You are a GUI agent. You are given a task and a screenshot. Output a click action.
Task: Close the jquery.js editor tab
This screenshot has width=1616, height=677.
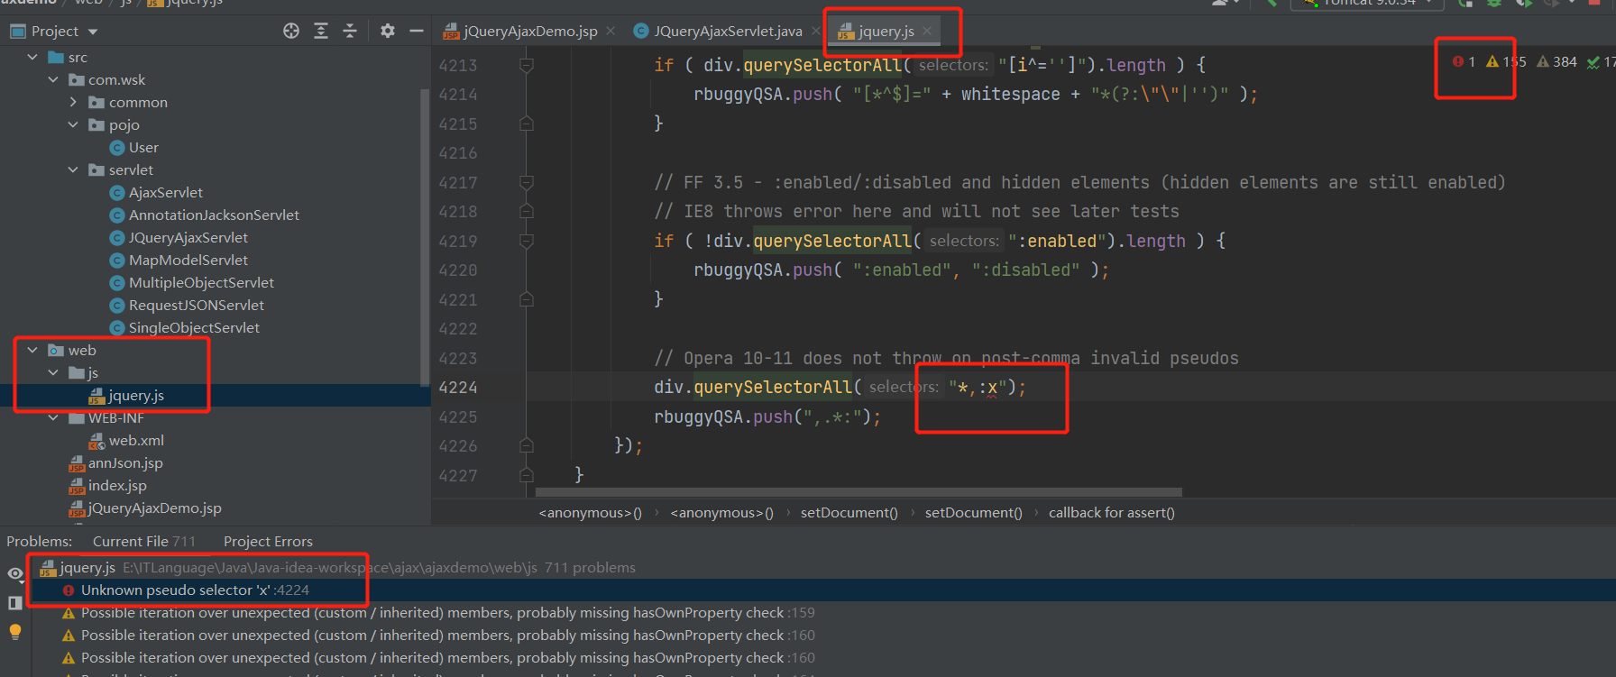927,31
